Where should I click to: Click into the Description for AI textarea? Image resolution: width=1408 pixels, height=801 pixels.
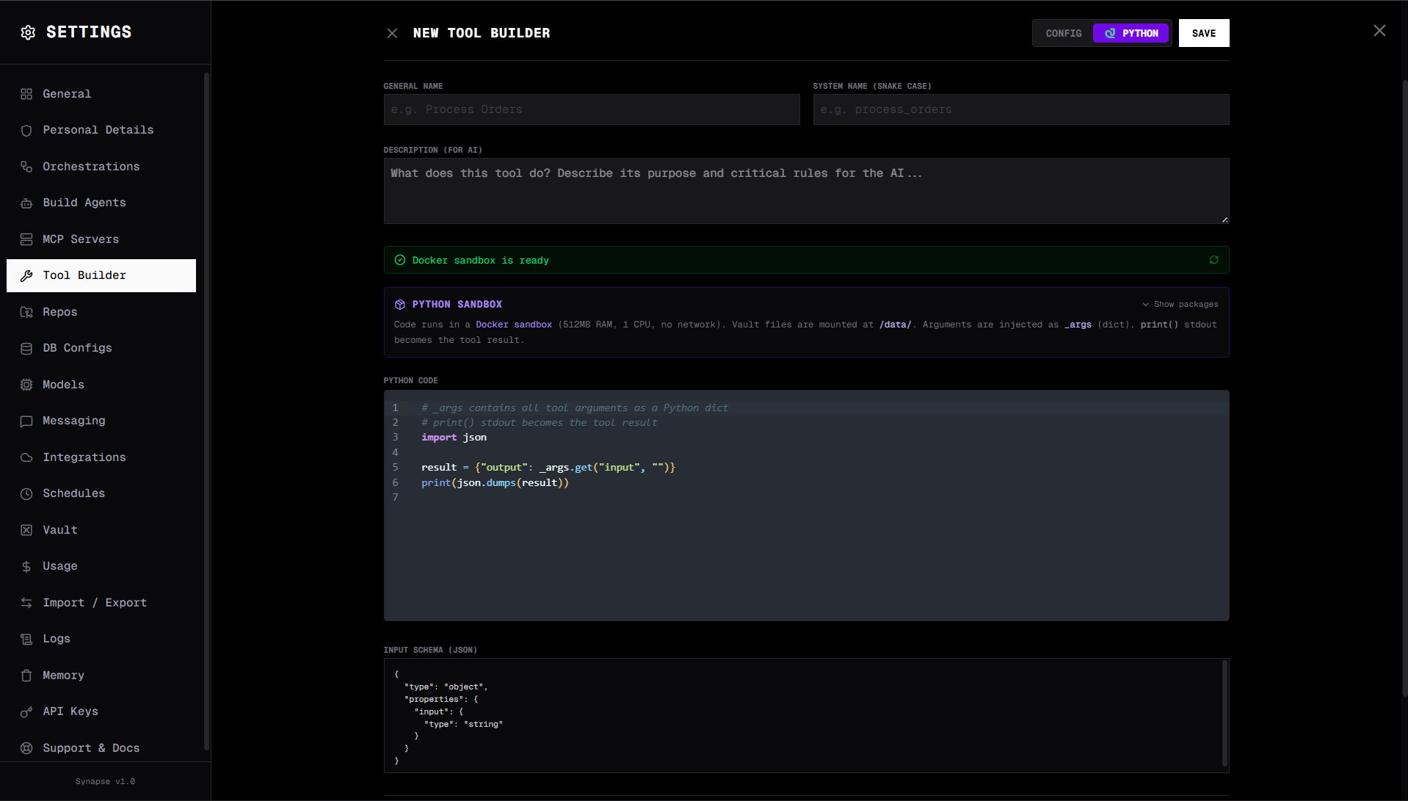click(806, 191)
